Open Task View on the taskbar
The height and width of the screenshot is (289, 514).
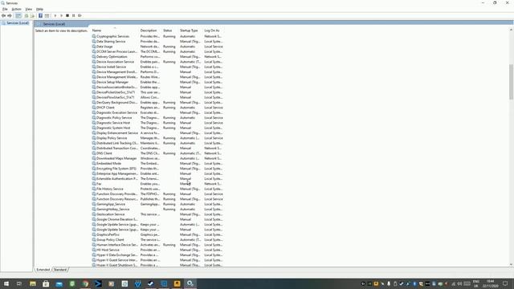pos(19,283)
